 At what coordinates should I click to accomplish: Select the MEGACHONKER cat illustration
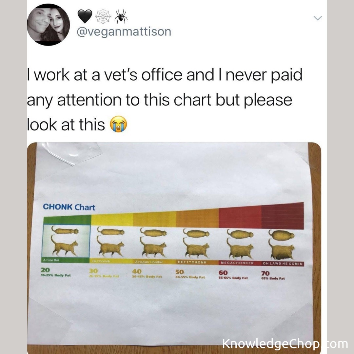pos(240,244)
